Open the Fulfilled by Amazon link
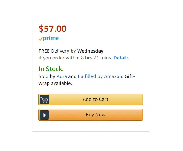Screen dimensions: 183x151 100,76
